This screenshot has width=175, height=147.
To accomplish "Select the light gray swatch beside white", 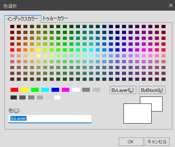I will click(49, 98).
